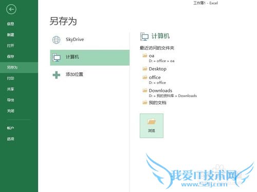Choose 打开 from the green sidebar

[x=10, y=46]
